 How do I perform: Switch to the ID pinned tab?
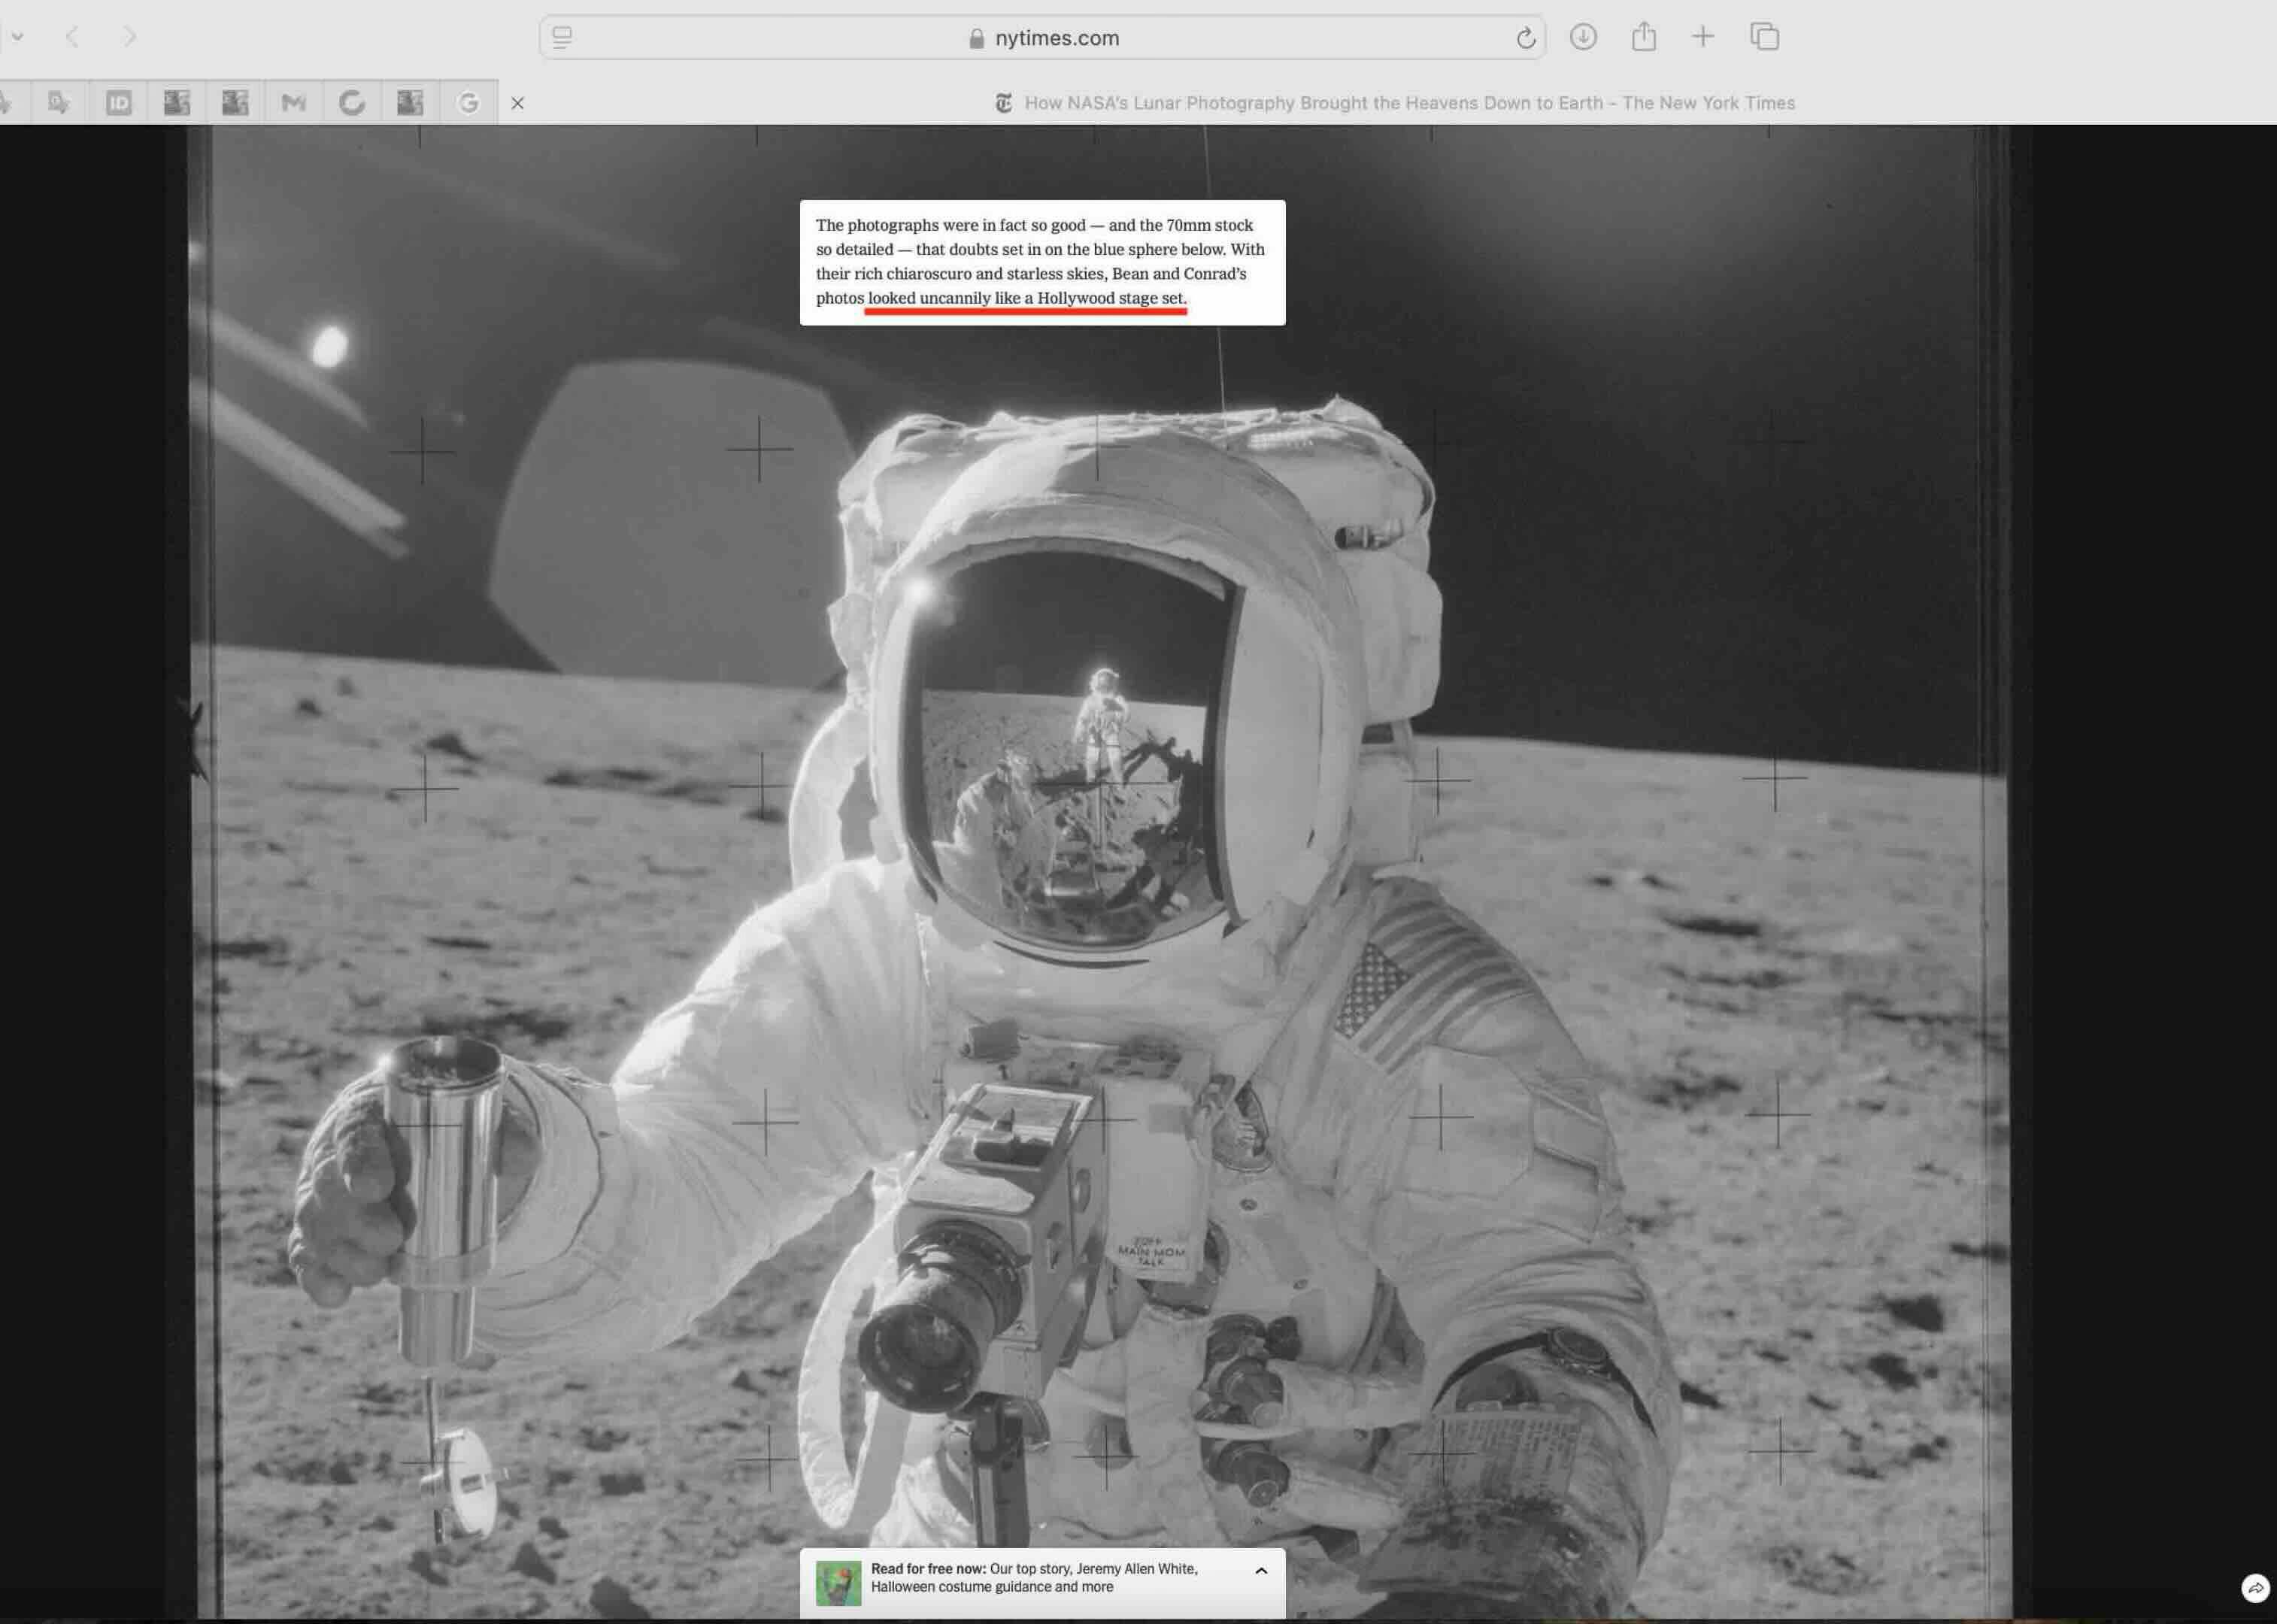pos(119,103)
